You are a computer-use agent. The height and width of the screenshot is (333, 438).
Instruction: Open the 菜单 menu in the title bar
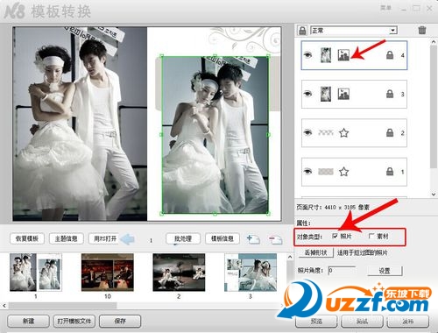(385, 8)
